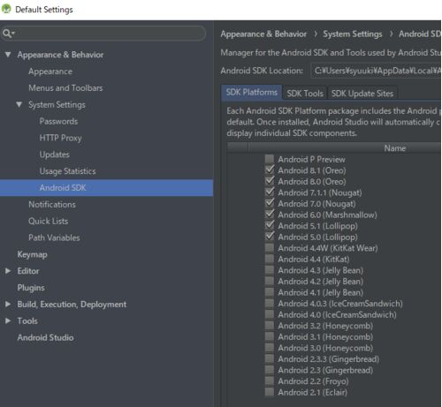Image resolution: width=442 pixels, height=407 pixels.
Task: Open Usage Statistics settings
Action: pos(67,171)
